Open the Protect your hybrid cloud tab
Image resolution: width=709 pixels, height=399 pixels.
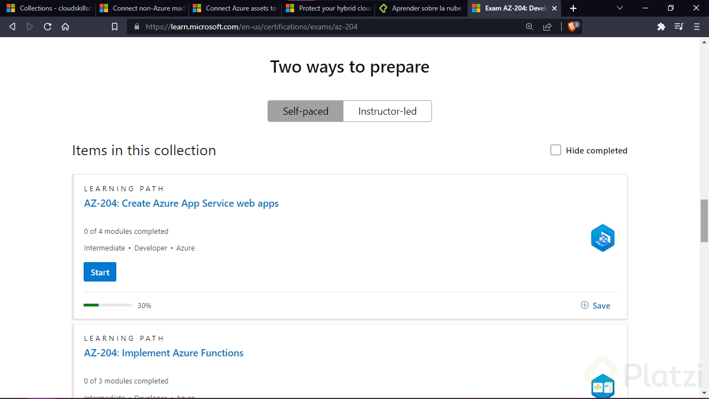(x=330, y=8)
